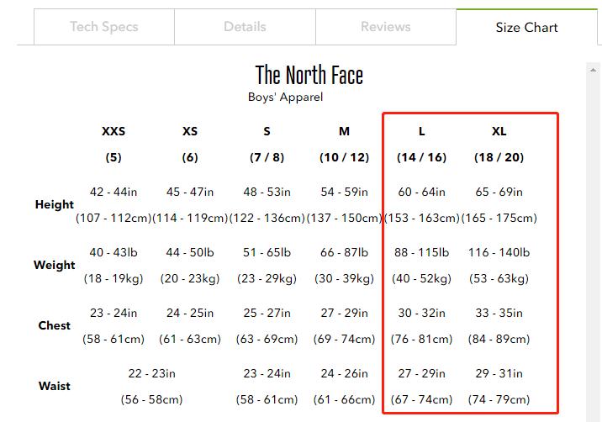This screenshot has height=422, width=602.
Task: Click the '(76 - 81cm)' chest value
Action: click(x=421, y=339)
